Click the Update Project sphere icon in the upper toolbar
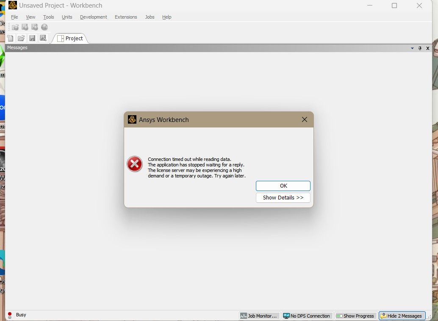This screenshot has height=321, width=438. [x=44, y=27]
